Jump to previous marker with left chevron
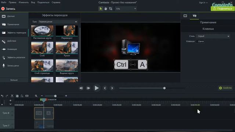 tap(105, 88)
